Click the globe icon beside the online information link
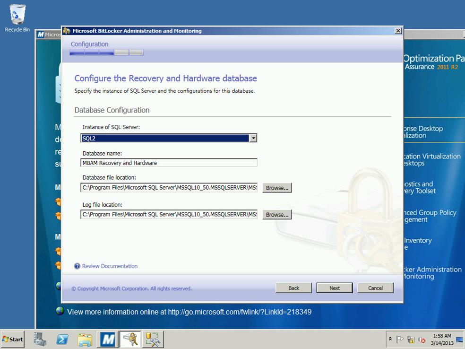Viewport: 465px width, 349px height. click(x=60, y=311)
